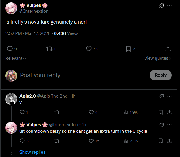Screen dimensions: 180x157
Task: Open the more options menu on main post
Action: (169, 5)
